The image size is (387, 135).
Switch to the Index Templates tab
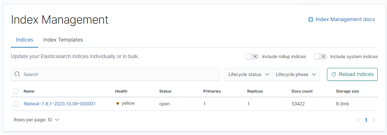pyautogui.click(x=63, y=40)
